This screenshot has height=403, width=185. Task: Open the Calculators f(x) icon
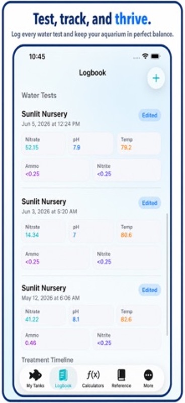click(92, 375)
